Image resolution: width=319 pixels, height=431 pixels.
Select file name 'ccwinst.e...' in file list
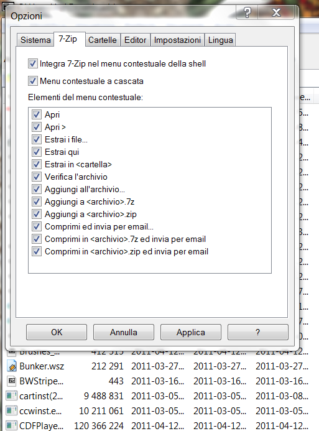40,411
